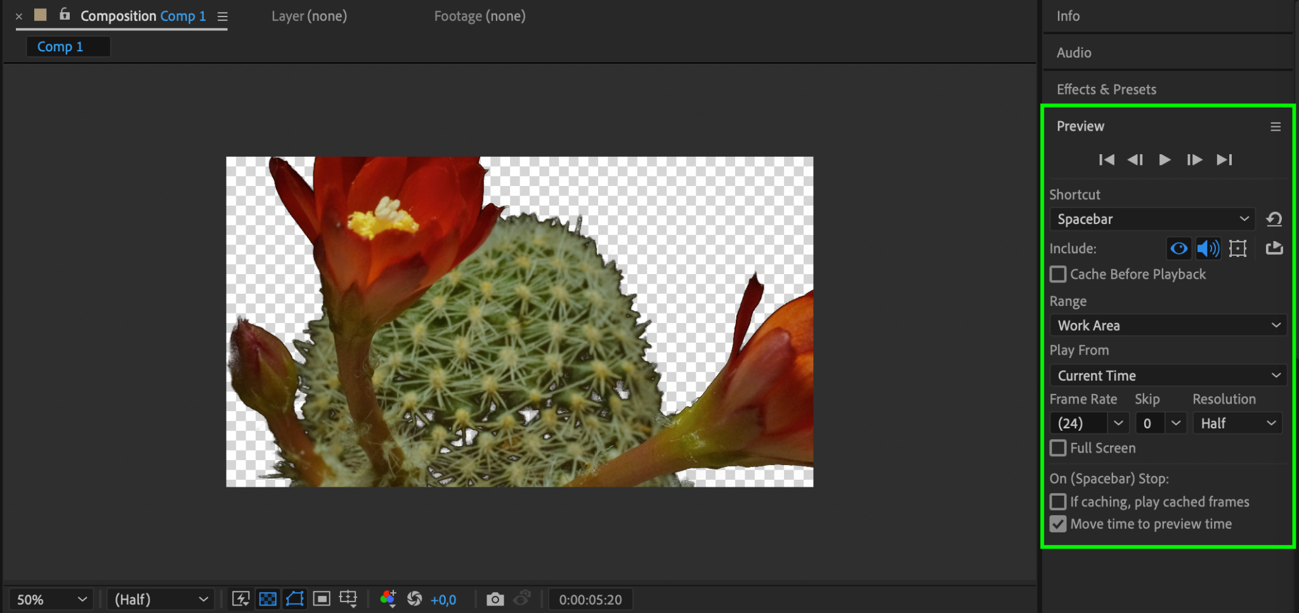This screenshot has width=1299, height=613.
Task: Enable Cache Before Playback checkbox
Action: [x=1058, y=275]
